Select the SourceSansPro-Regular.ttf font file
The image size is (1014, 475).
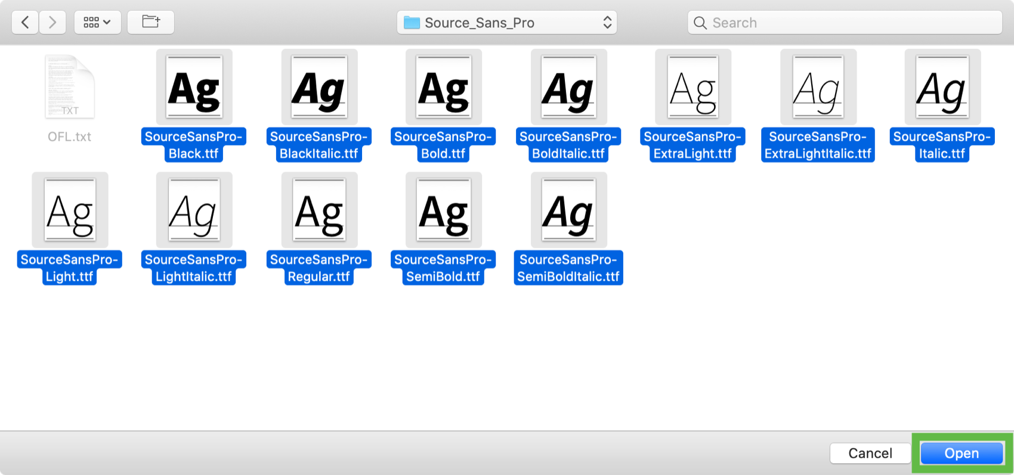319,210
